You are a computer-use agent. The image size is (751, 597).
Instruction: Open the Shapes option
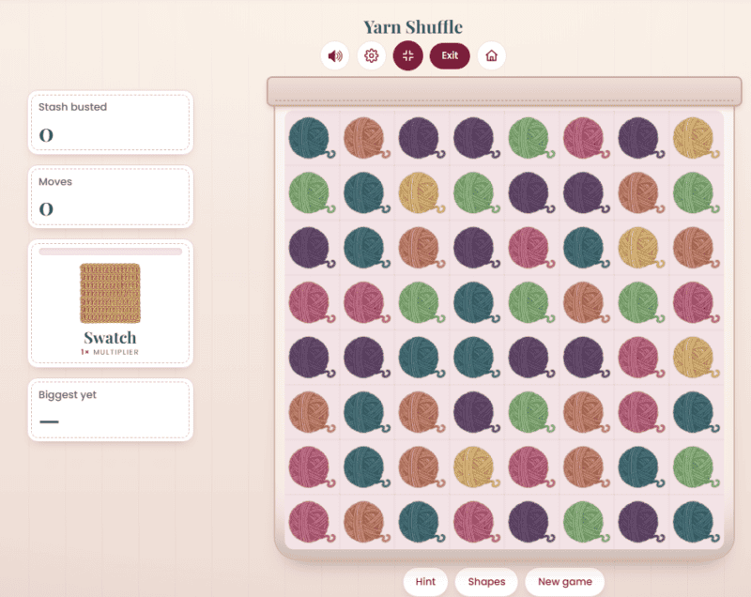(486, 581)
